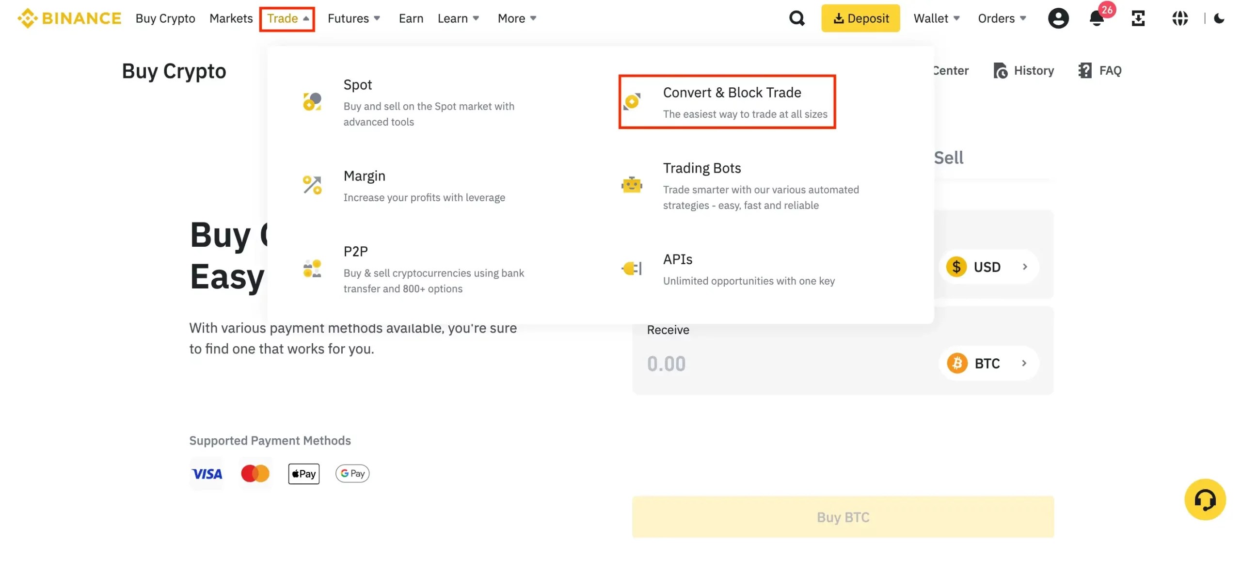This screenshot has height=576, width=1241.
Task: Open the search icon
Action: [x=796, y=18]
